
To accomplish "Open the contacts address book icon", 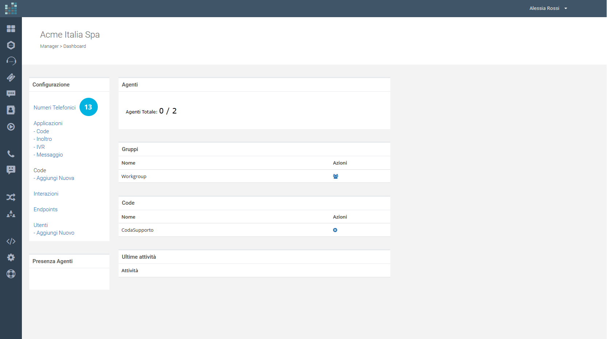I will tap(11, 110).
